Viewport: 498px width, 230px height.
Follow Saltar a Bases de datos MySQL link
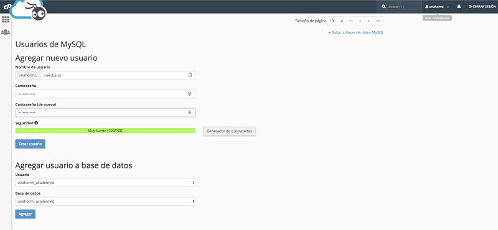pyautogui.click(x=356, y=32)
